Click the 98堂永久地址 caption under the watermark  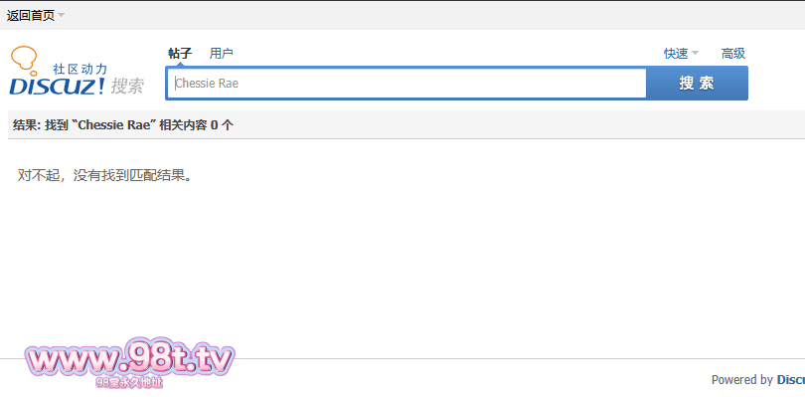(x=129, y=383)
